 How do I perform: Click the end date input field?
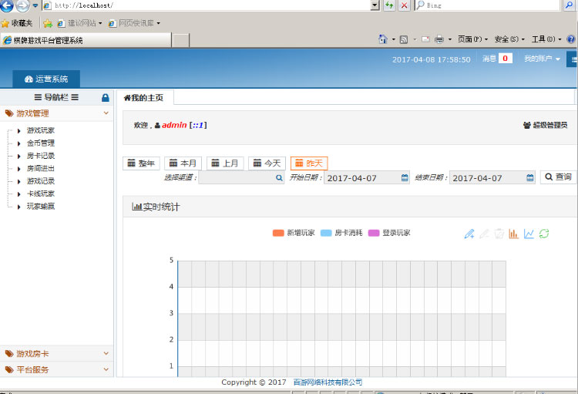(487, 177)
